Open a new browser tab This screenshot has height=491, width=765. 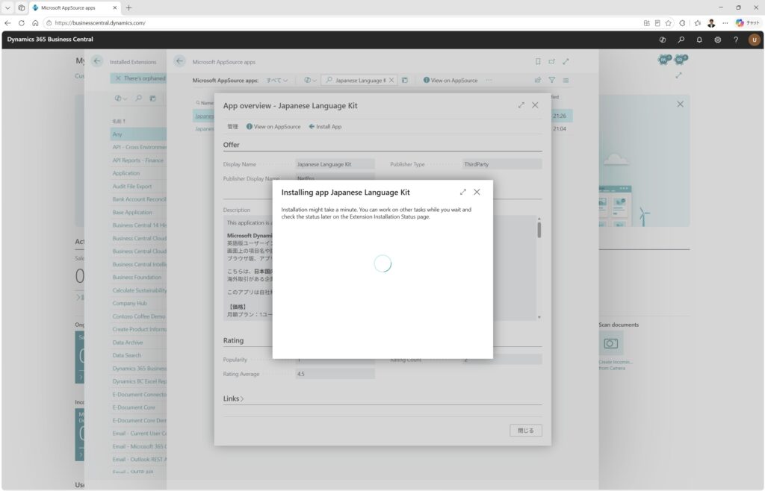[x=128, y=7]
